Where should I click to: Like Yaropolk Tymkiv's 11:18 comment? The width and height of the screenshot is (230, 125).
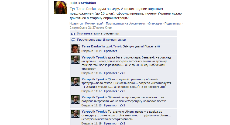(111, 105)
